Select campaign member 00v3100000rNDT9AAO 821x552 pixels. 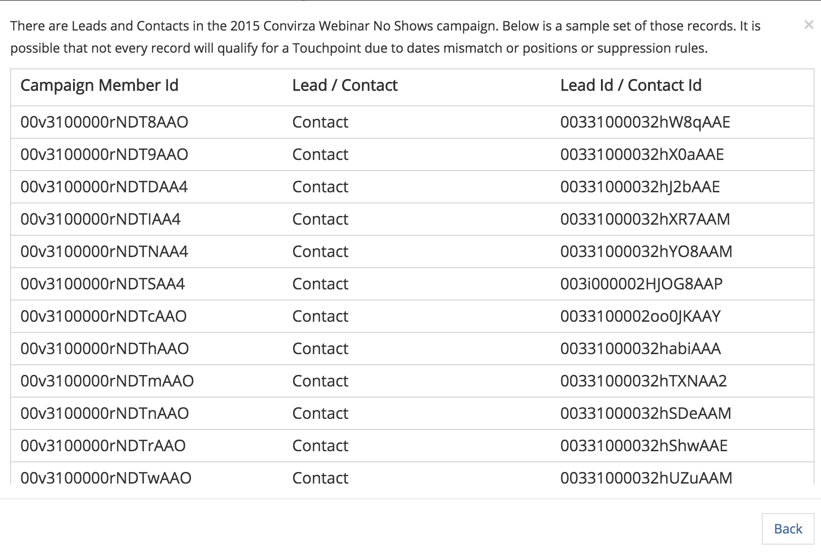click(104, 154)
